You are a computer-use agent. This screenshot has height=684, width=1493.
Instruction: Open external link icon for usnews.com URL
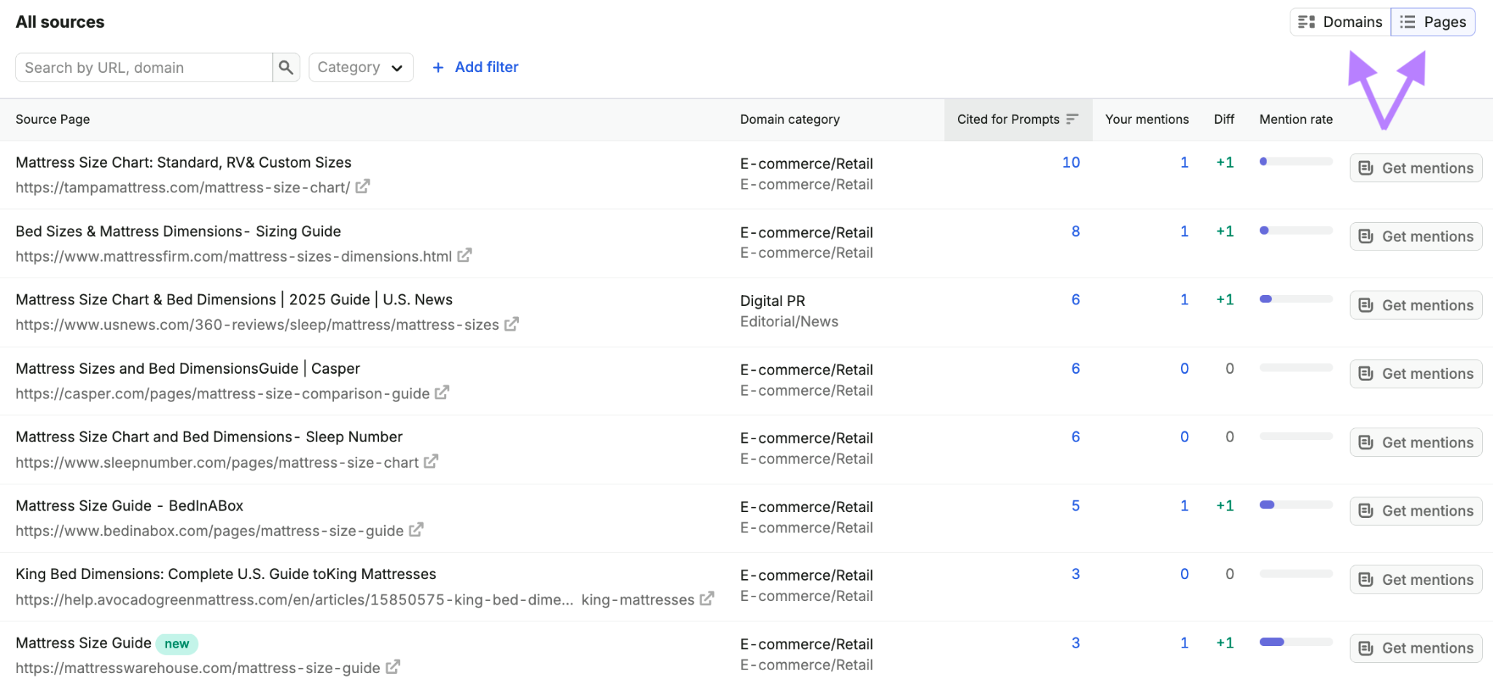point(512,324)
